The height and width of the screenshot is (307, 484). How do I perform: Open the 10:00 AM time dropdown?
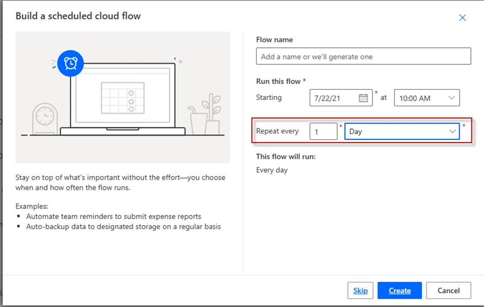coord(426,98)
